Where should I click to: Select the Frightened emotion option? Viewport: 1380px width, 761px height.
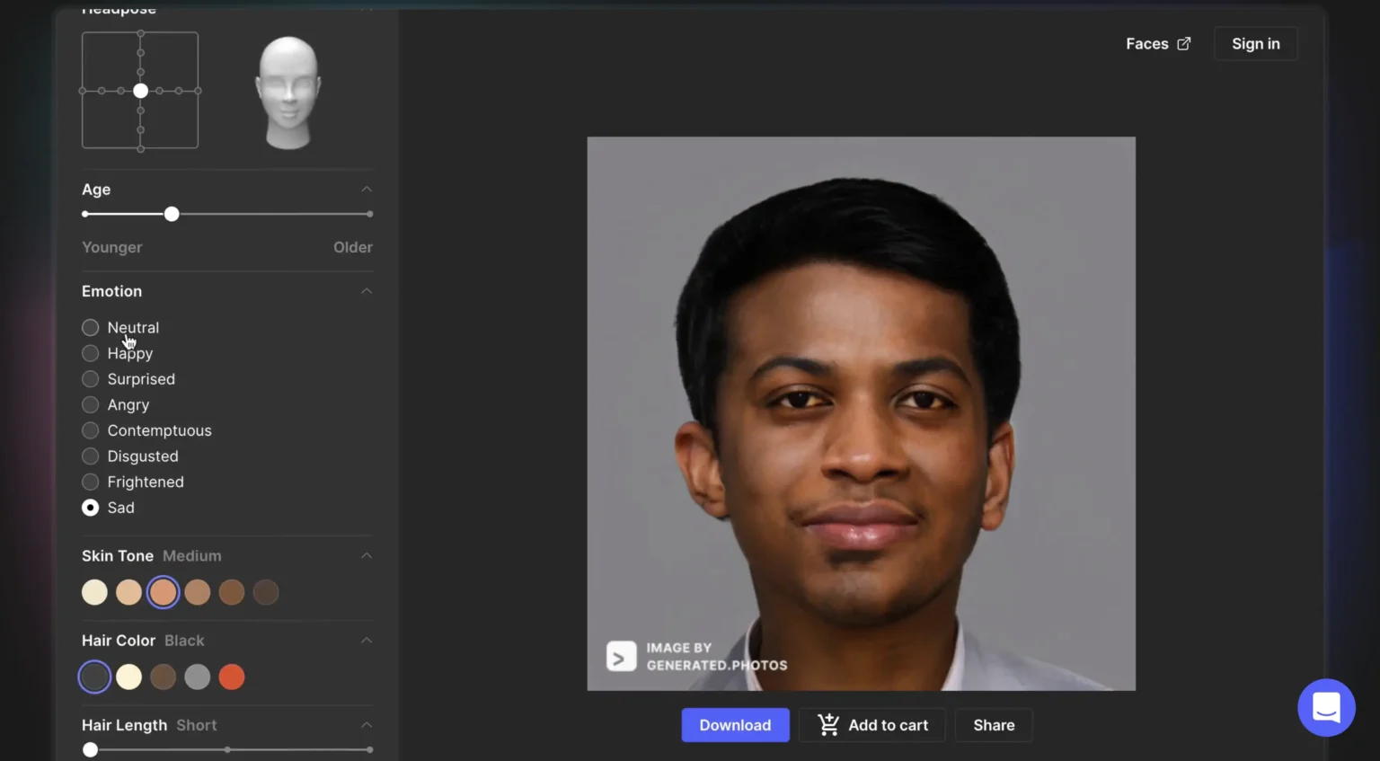click(x=91, y=482)
